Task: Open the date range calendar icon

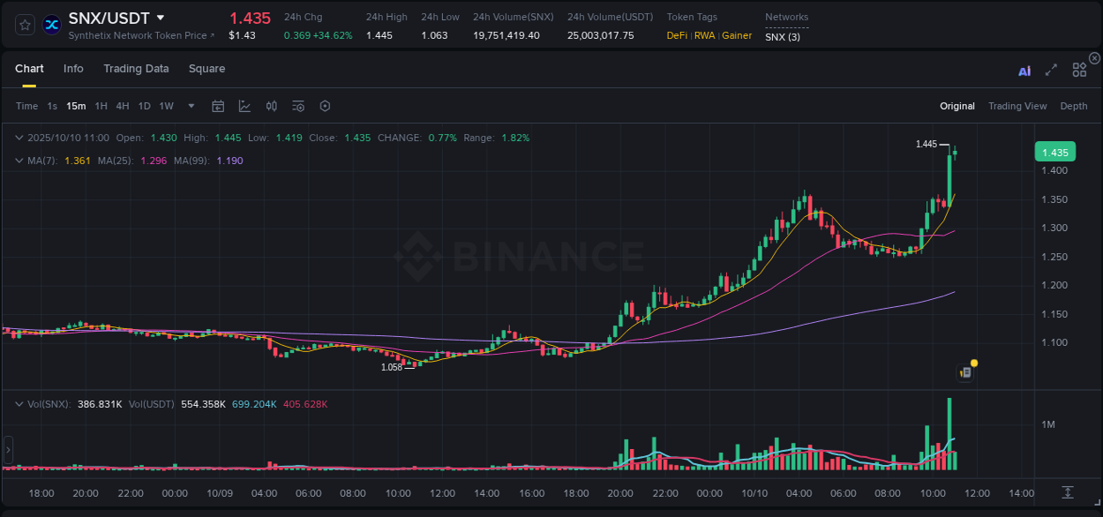Action: pos(218,105)
